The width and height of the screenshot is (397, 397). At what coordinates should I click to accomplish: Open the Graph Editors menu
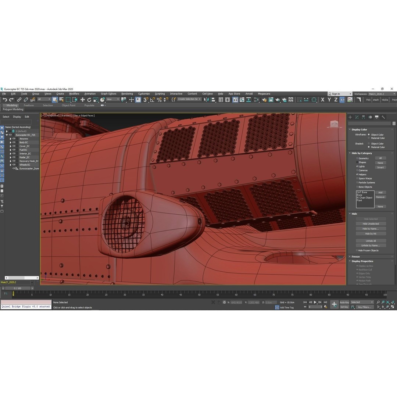point(108,94)
